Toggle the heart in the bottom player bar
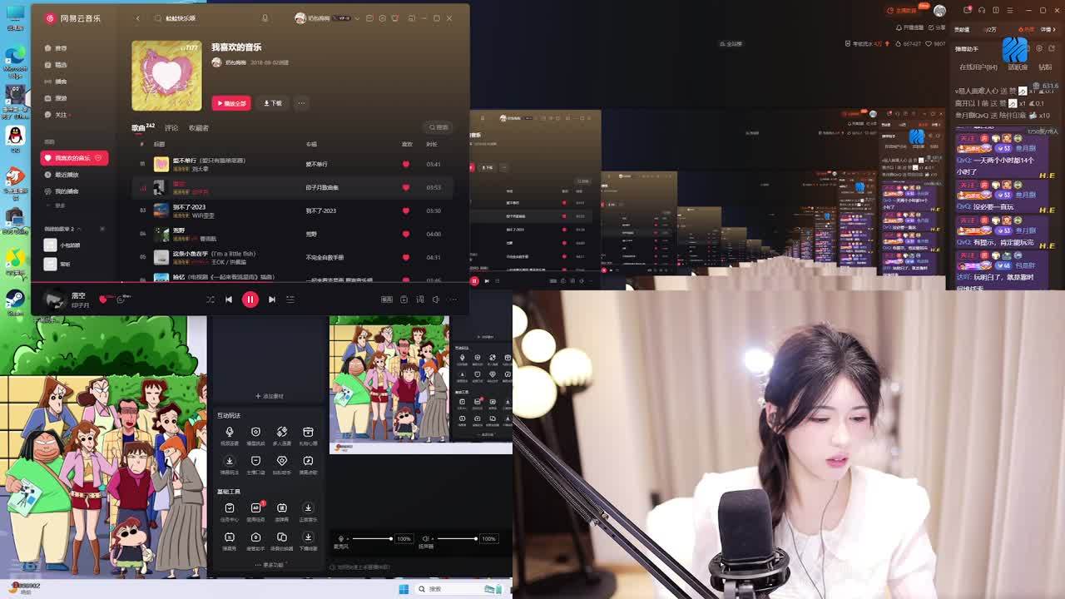The height and width of the screenshot is (599, 1065). click(103, 299)
